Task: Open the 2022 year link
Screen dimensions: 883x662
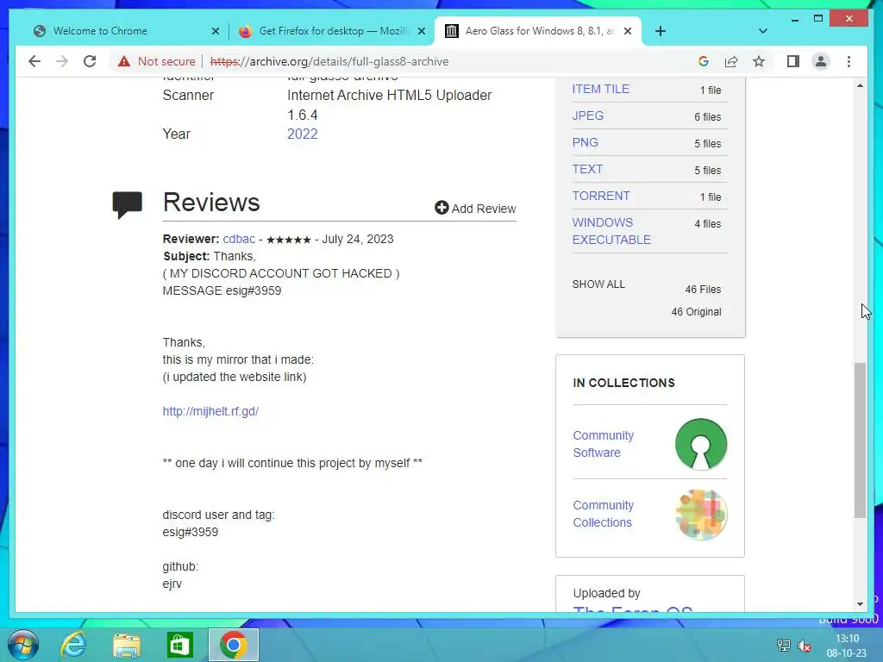Action: (303, 134)
